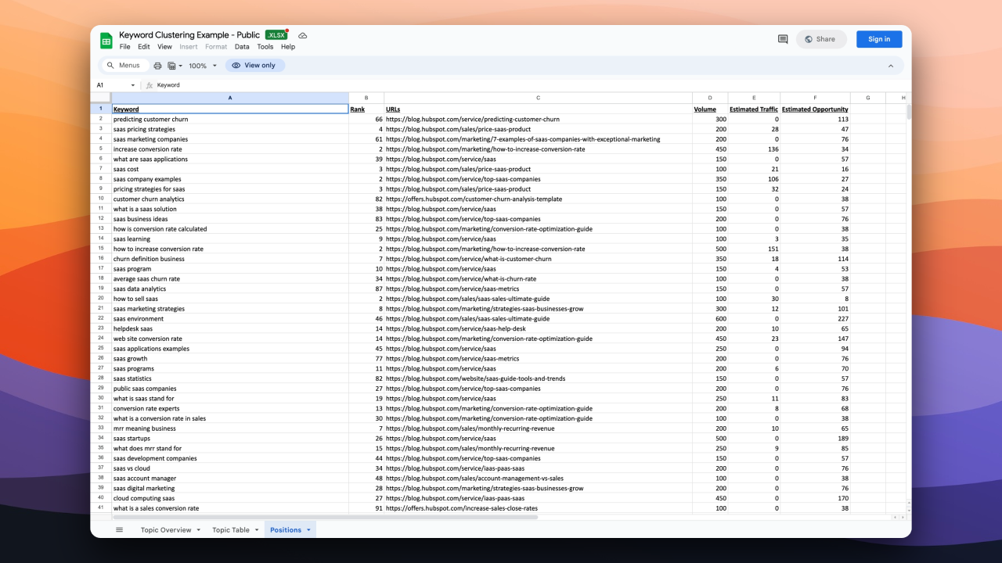This screenshot has height=563, width=1002.
Task: Select opportunity value 227
Action: [815, 319]
